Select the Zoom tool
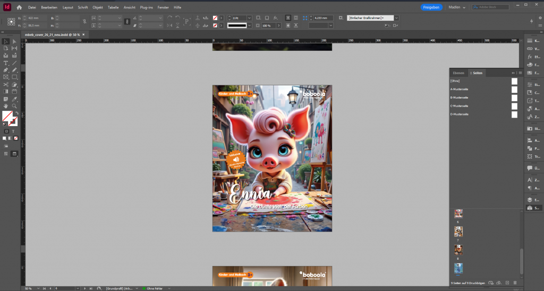This screenshot has width=544, height=291. point(14,106)
